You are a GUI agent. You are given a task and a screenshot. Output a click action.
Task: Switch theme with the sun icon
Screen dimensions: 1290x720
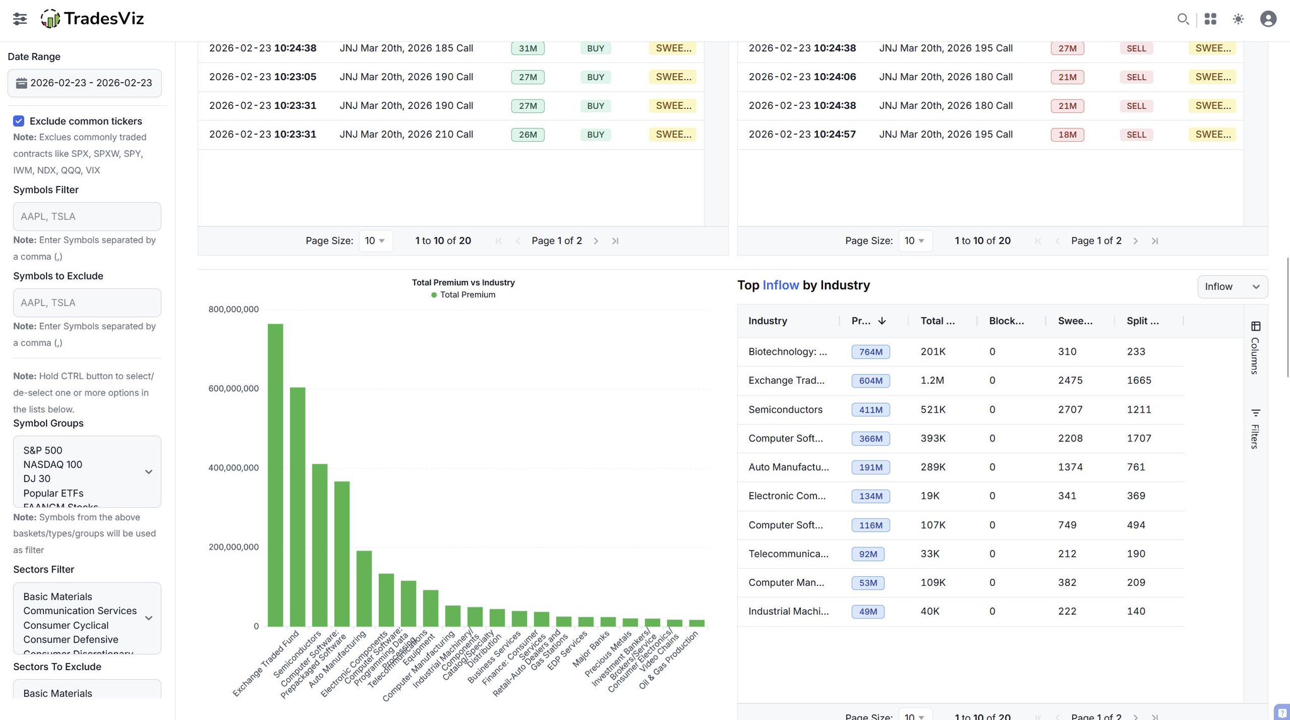[x=1238, y=19]
